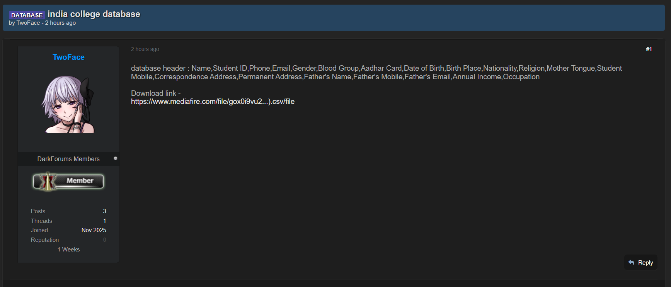Click the Reputation value 0
The image size is (671, 287).
tap(104, 240)
